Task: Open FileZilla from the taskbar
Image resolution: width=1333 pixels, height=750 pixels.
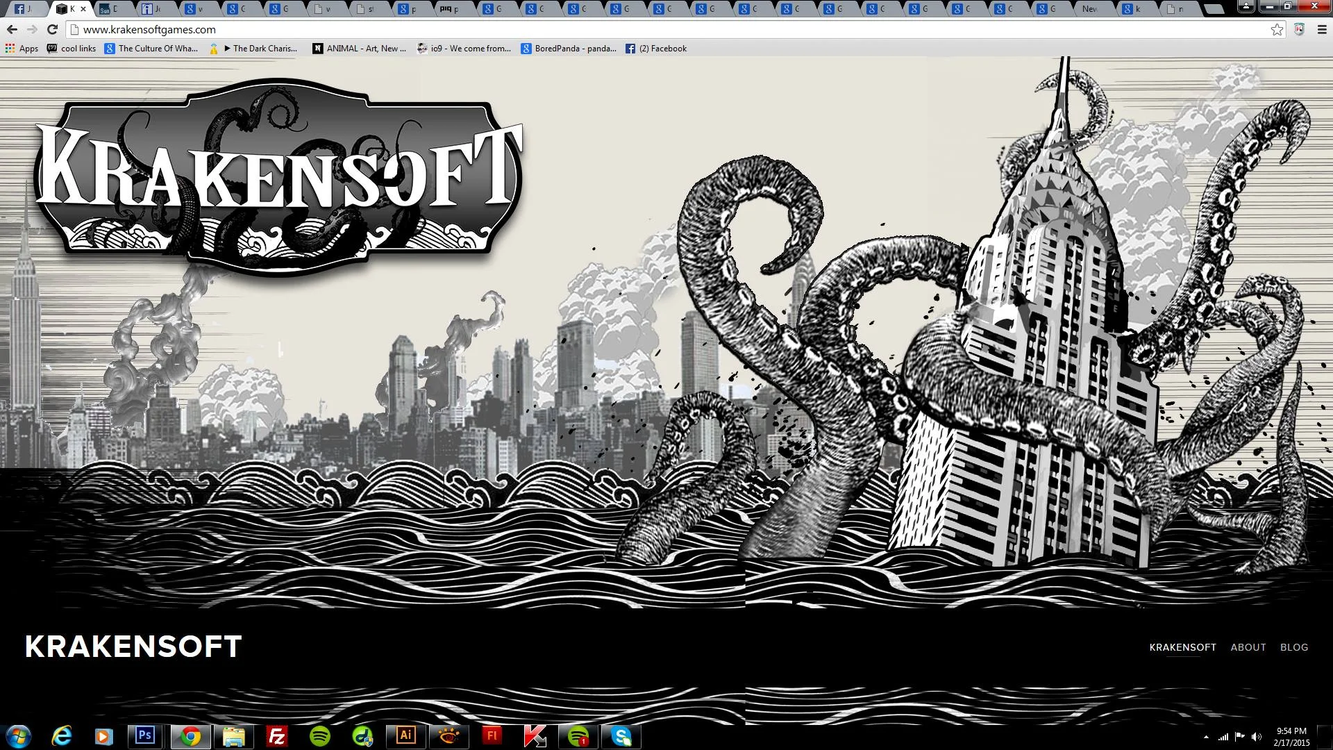Action: click(276, 736)
